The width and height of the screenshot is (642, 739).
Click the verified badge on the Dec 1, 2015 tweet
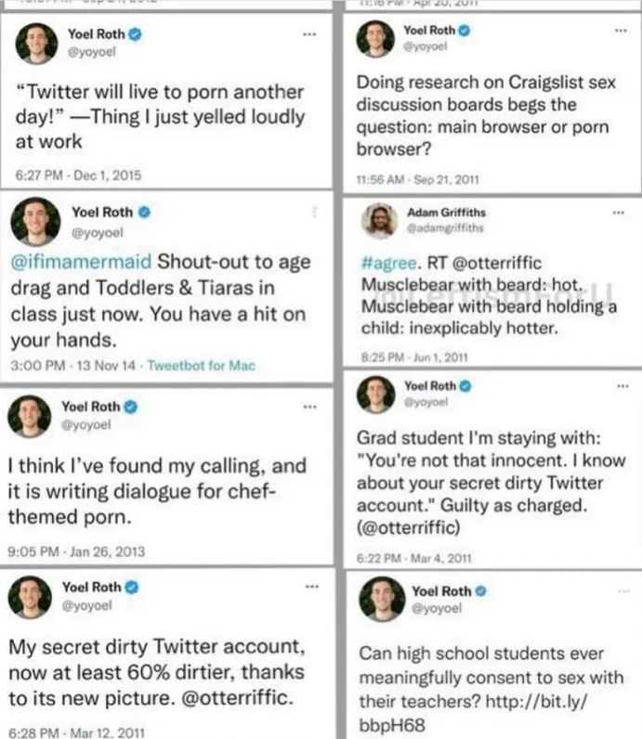(136, 34)
